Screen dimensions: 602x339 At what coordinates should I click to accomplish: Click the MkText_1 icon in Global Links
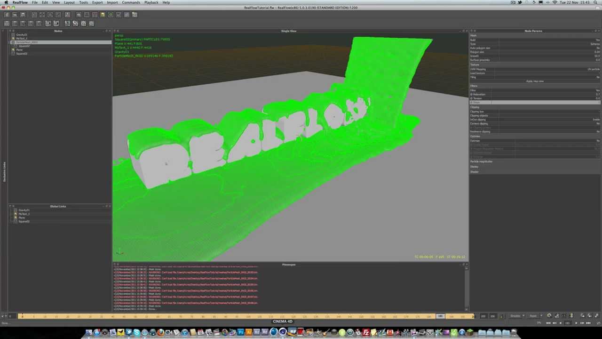click(x=16, y=214)
